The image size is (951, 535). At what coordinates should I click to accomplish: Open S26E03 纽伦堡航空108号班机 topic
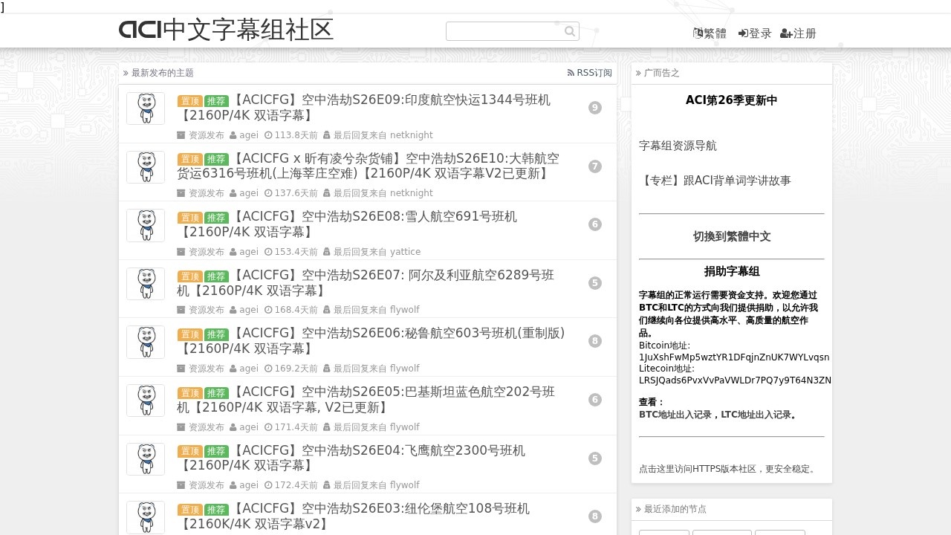[x=354, y=516]
